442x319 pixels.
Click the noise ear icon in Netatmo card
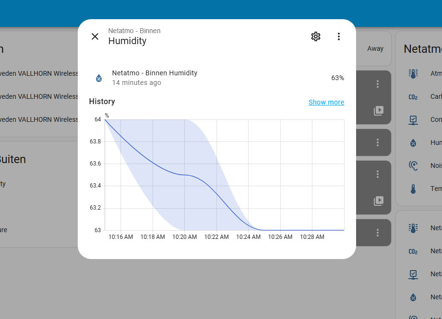click(413, 165)
